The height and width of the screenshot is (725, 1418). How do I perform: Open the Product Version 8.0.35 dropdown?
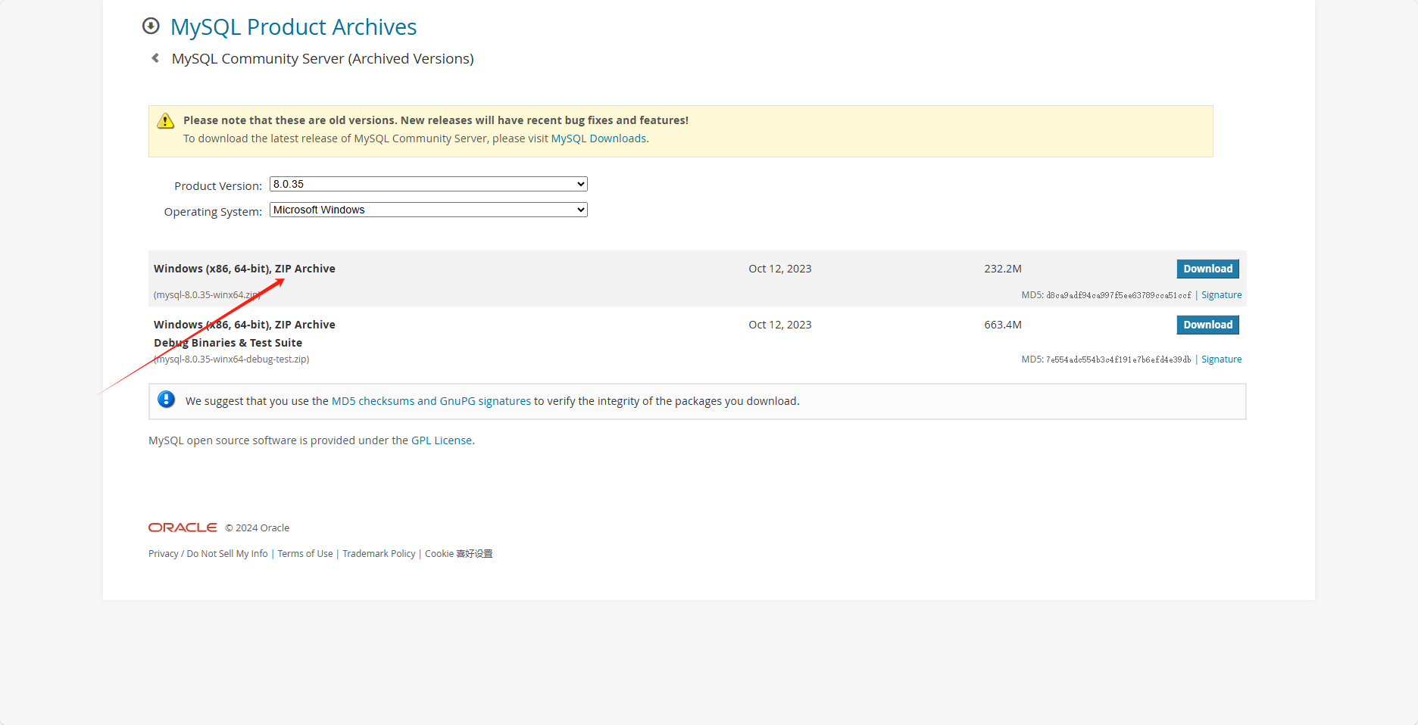pyautogui.click(x=429, y=184)
